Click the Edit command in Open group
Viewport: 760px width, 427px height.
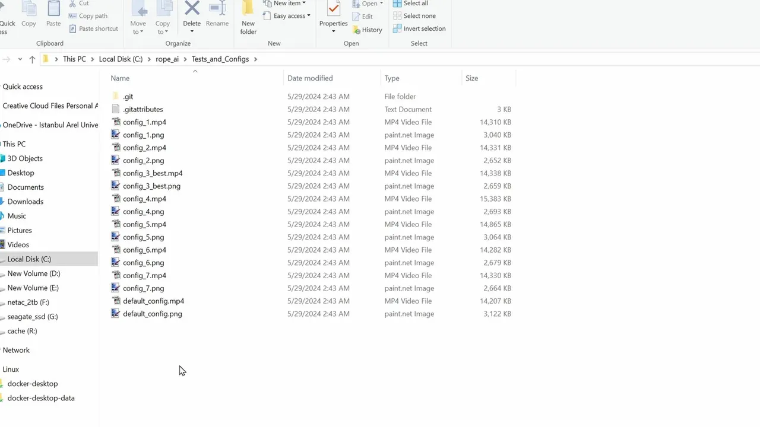pyautogui.click(x=362, y=17)
